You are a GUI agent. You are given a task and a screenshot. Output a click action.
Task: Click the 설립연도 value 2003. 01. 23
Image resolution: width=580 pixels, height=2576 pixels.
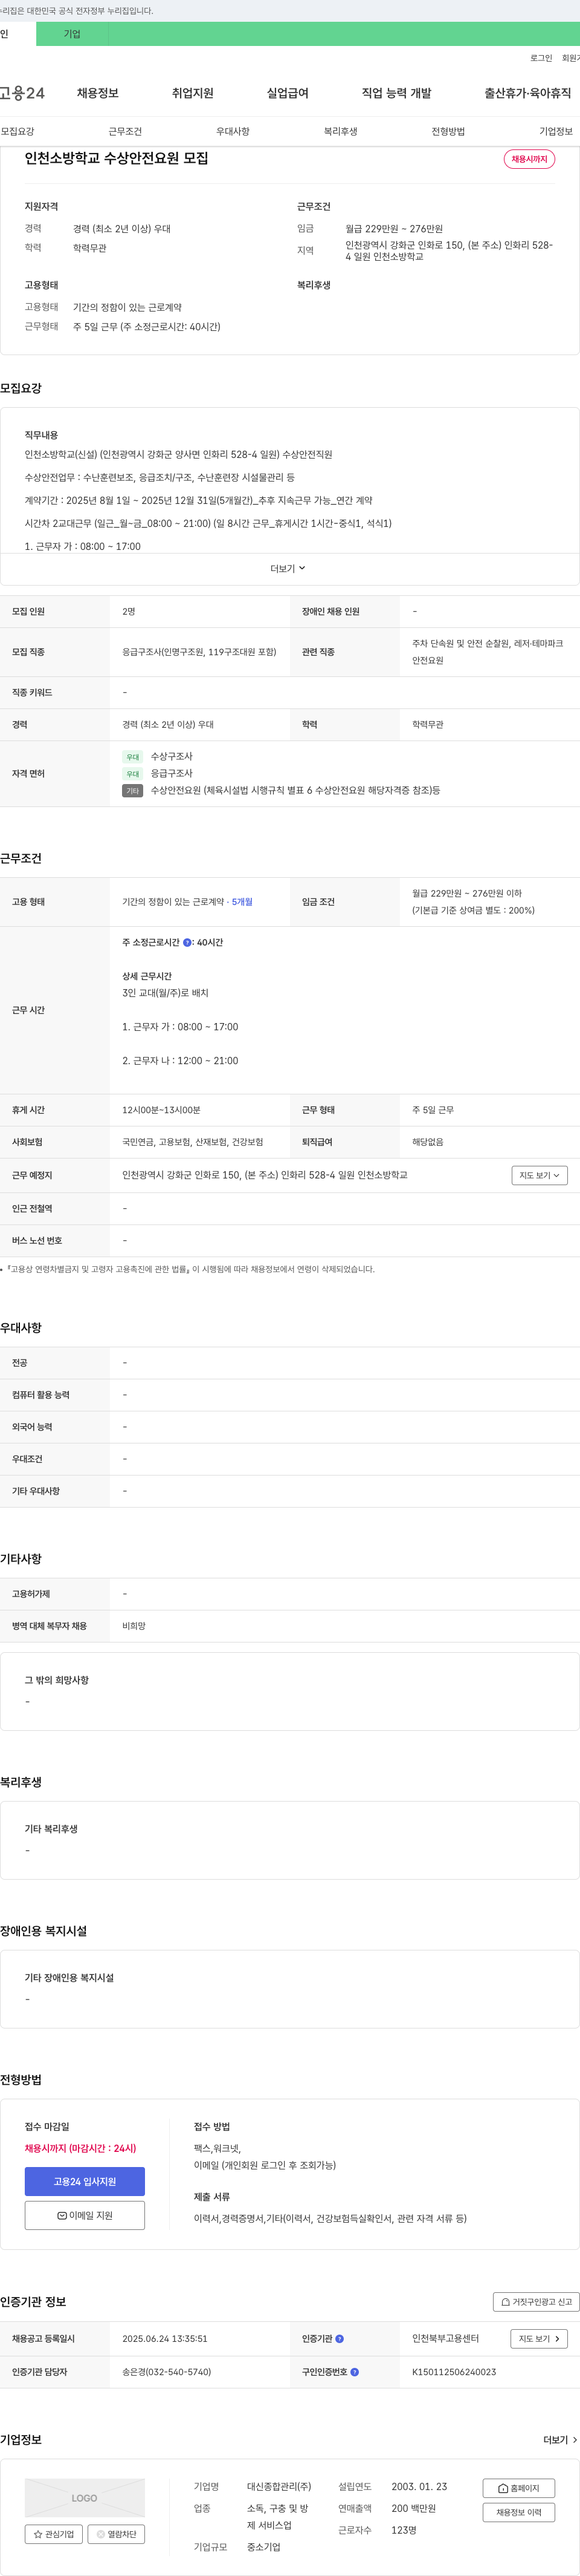pyautogui.click(x=419, y=2486)
